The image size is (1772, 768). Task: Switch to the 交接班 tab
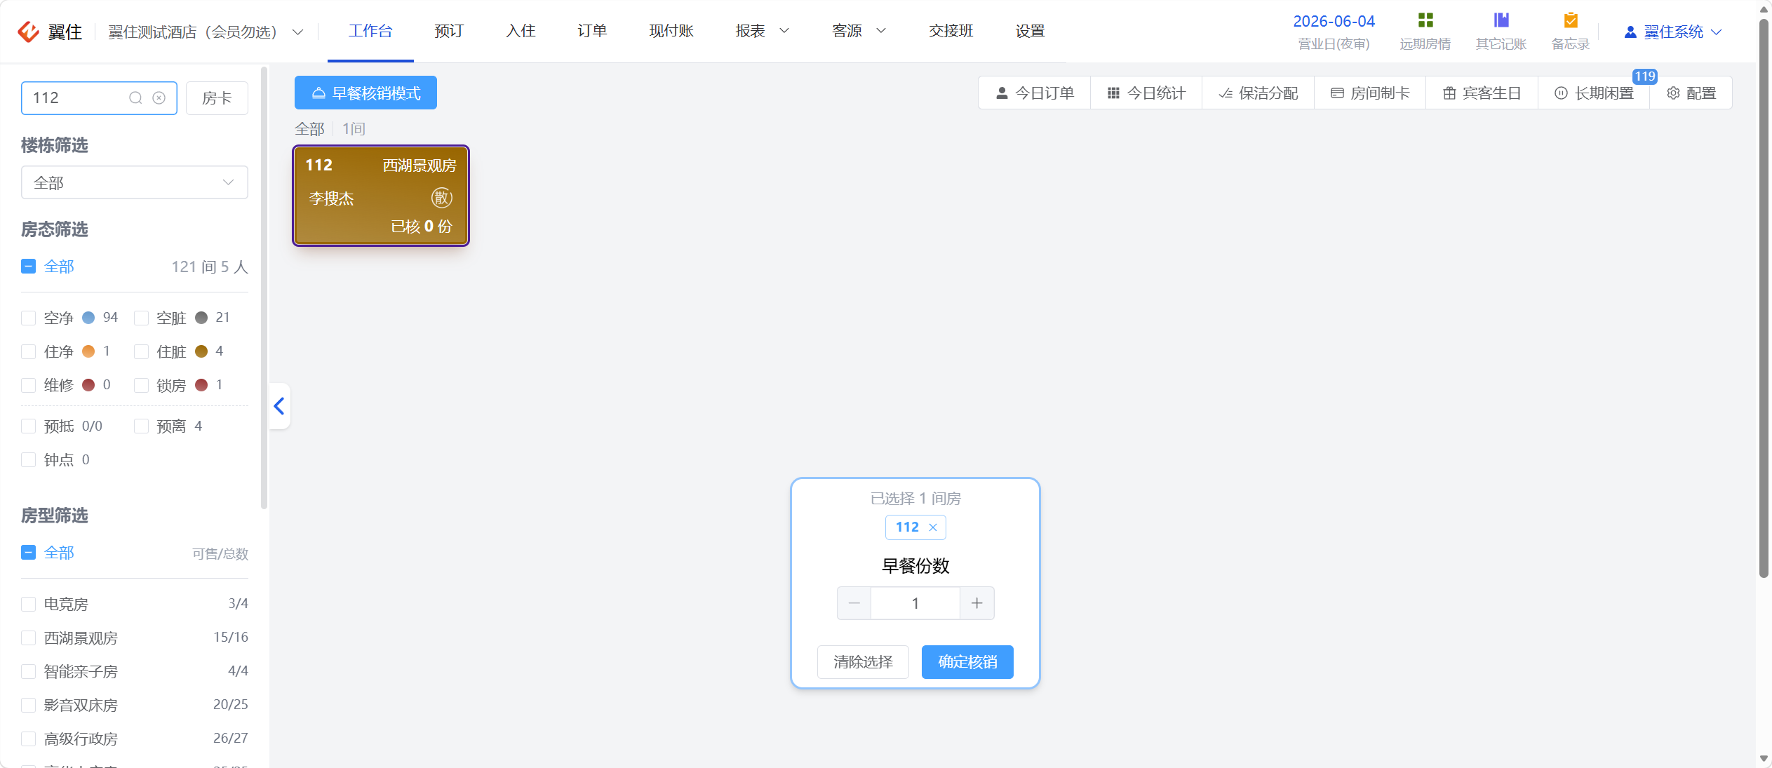(951, 31)
